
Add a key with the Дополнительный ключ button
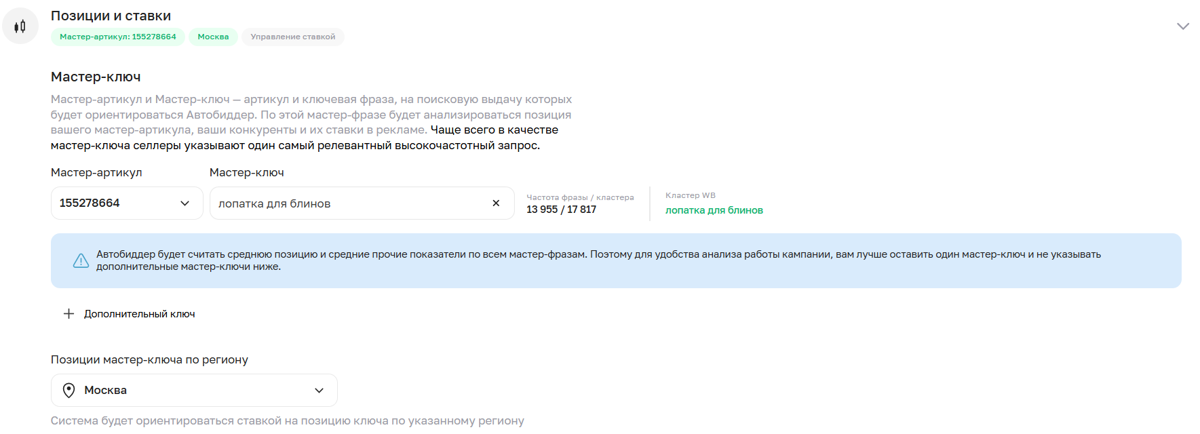point(139,314)
